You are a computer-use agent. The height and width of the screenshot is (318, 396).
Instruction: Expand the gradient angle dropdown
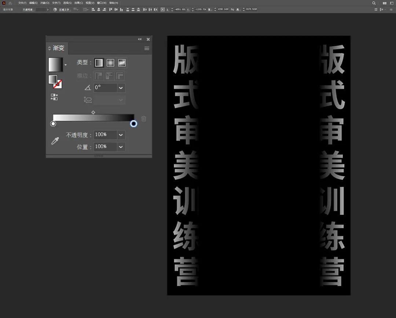coord(121,88)
